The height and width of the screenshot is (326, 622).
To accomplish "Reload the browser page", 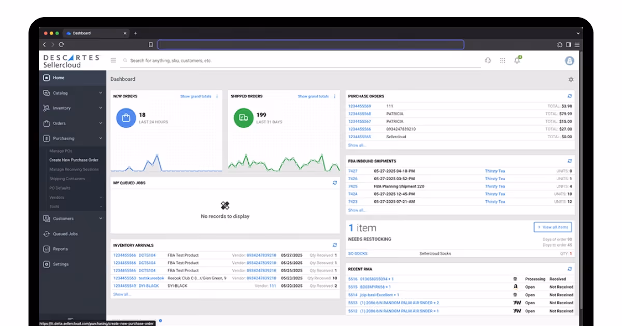I will coord(61,45).
